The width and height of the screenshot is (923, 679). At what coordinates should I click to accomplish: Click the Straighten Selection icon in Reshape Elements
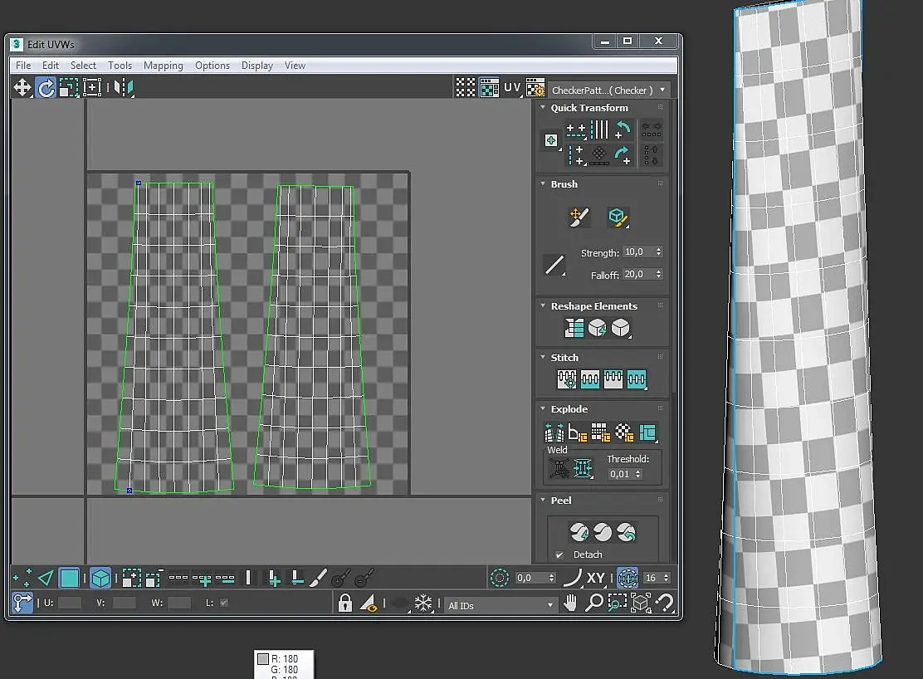(x=574, y=329)
